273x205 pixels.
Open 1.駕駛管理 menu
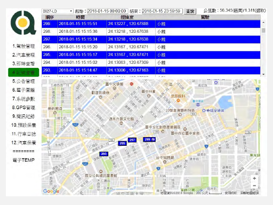tap(24, 46)
